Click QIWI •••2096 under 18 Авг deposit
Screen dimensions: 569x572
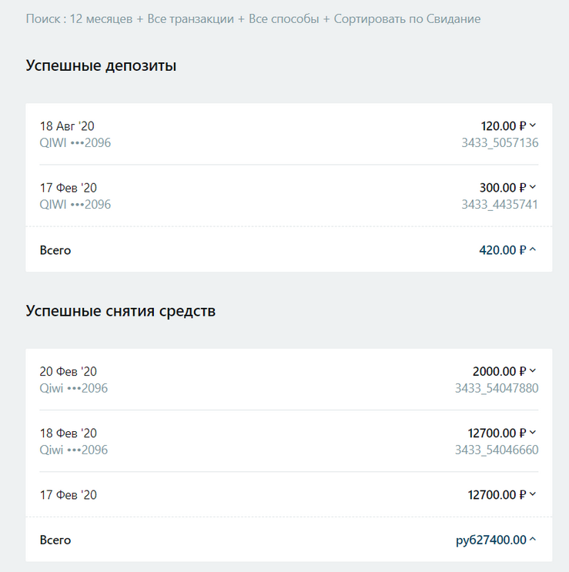tap(75, 142)
